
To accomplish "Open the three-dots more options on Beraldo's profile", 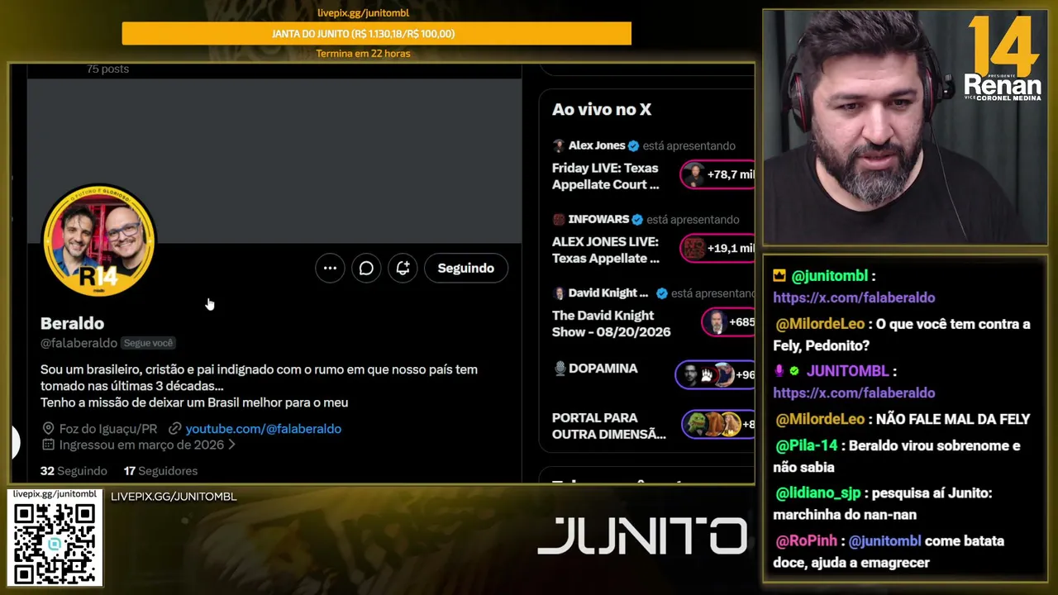I will pos(330,268).
